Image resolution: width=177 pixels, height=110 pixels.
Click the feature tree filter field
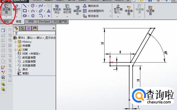(x=35, y=33)
